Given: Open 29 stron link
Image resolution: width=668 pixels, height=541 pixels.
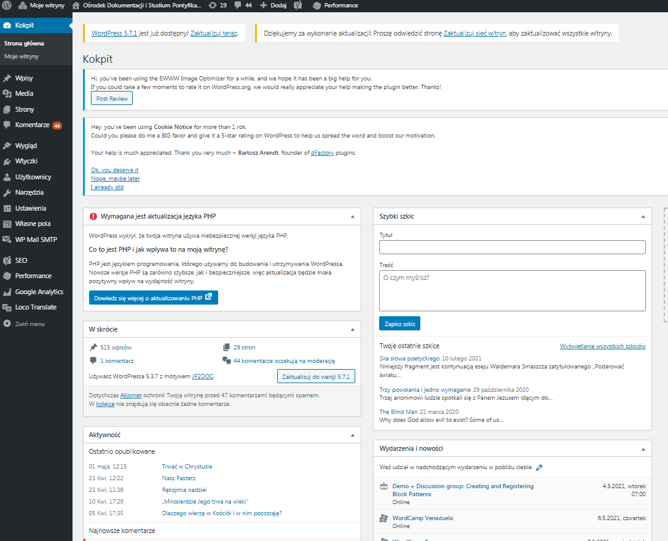Looking at the screenshot, I should [244, 348].
